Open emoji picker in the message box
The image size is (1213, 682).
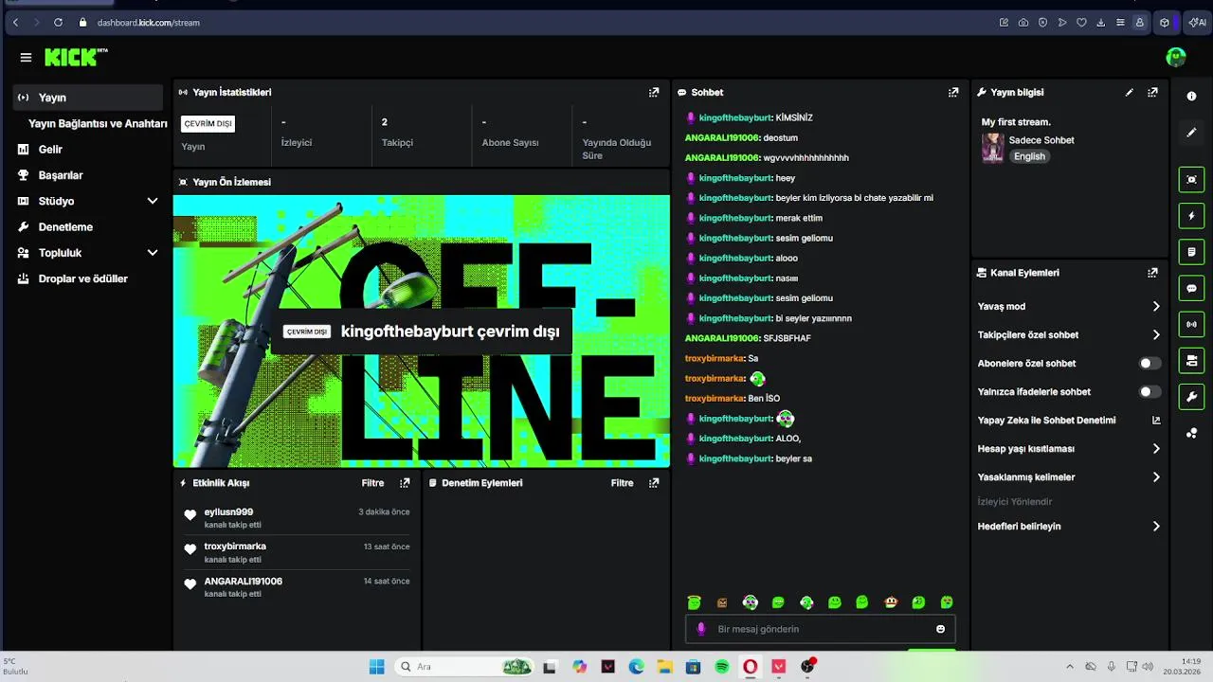[x=940, y=629]
